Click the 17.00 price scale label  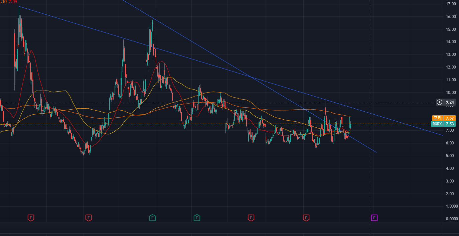451,4
